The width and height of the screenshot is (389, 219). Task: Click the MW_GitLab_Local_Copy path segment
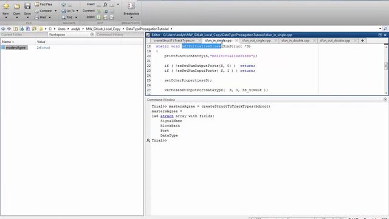click(x=103, y=29)
